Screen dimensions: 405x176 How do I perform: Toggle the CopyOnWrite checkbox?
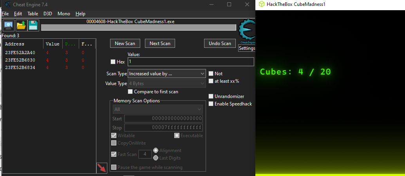pos(114,143)
